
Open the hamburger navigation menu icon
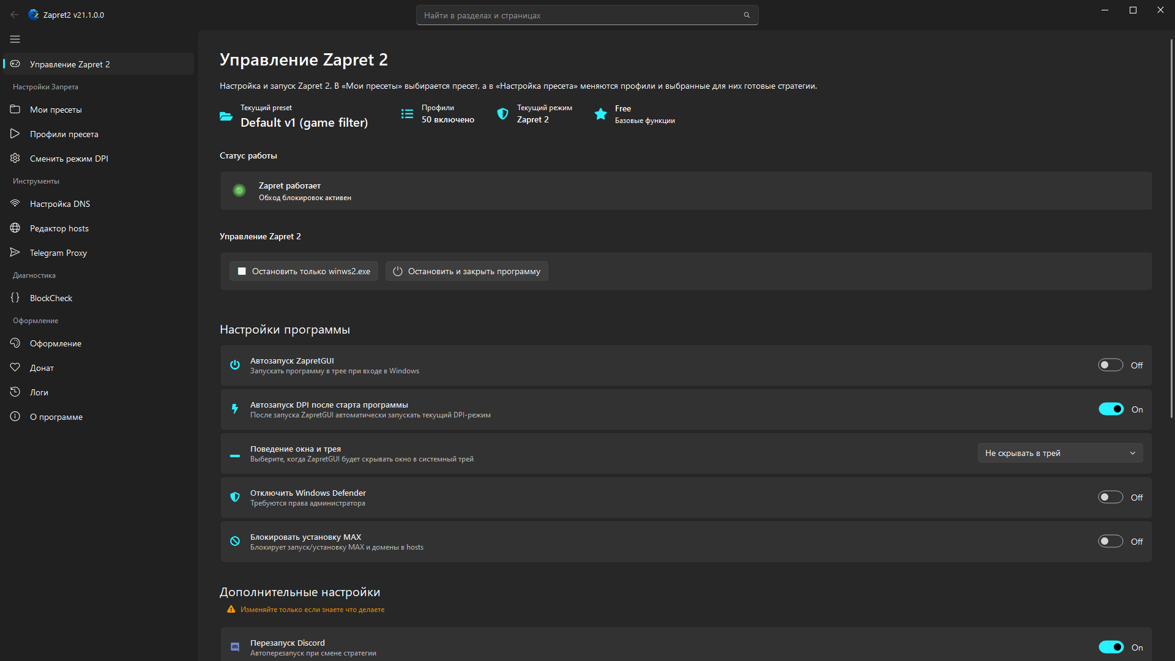(15, 39)
